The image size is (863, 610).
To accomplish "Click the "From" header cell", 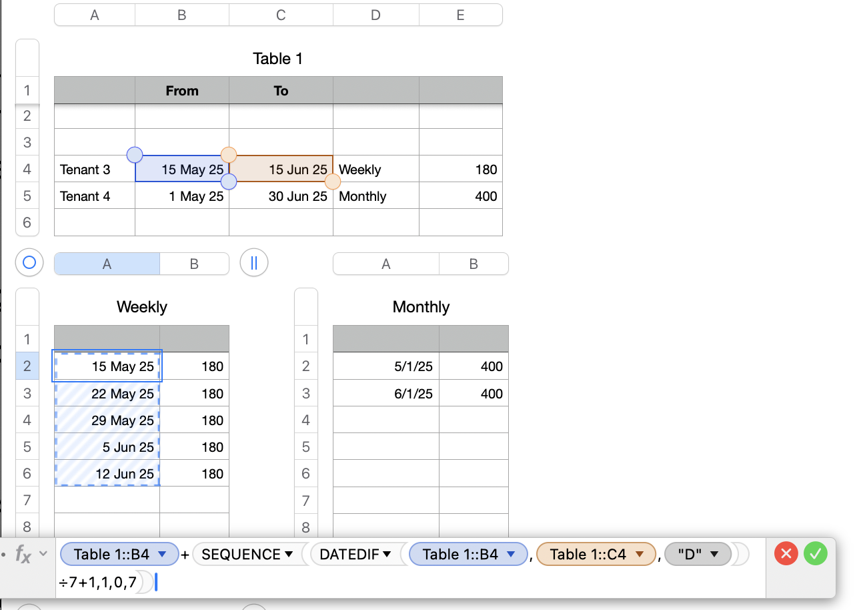I will pos(182,90).
